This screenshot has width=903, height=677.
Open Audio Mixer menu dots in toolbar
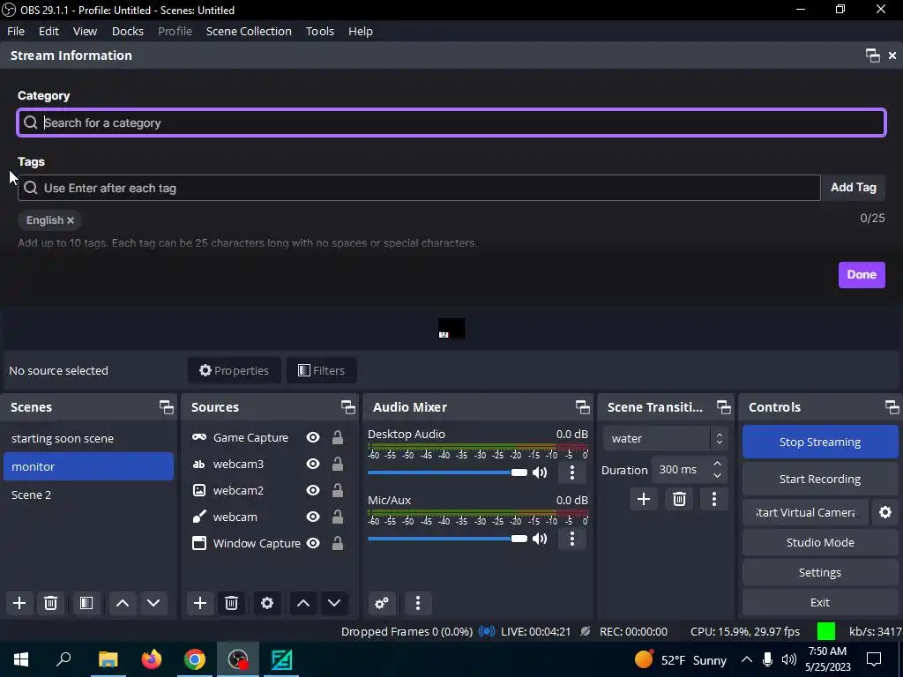click(x=418, y=603)
